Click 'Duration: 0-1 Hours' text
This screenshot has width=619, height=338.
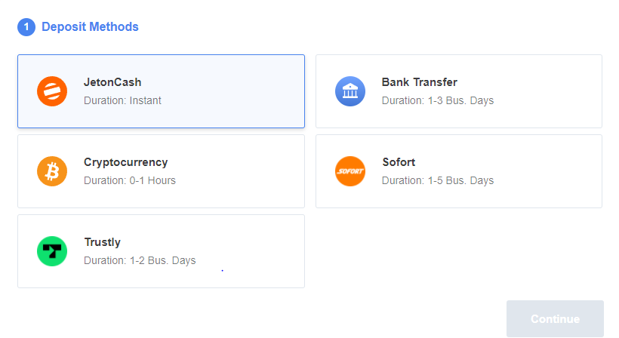pos(130,180)
